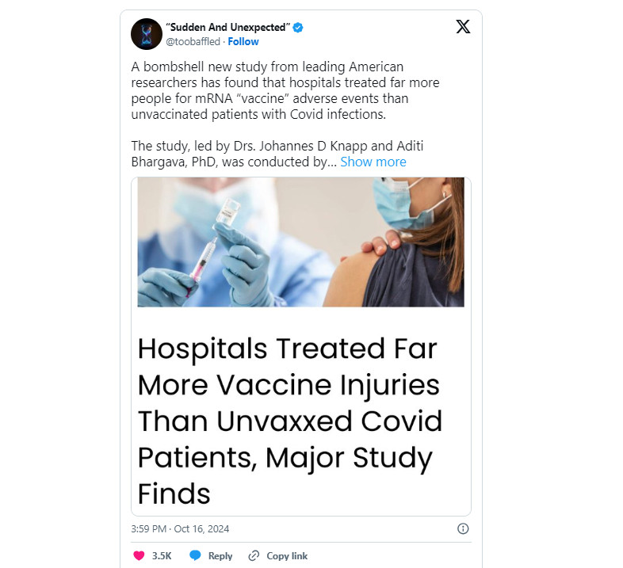Open the hourglass profile avatar
The image size is (623, 568).
coord(147,34)
